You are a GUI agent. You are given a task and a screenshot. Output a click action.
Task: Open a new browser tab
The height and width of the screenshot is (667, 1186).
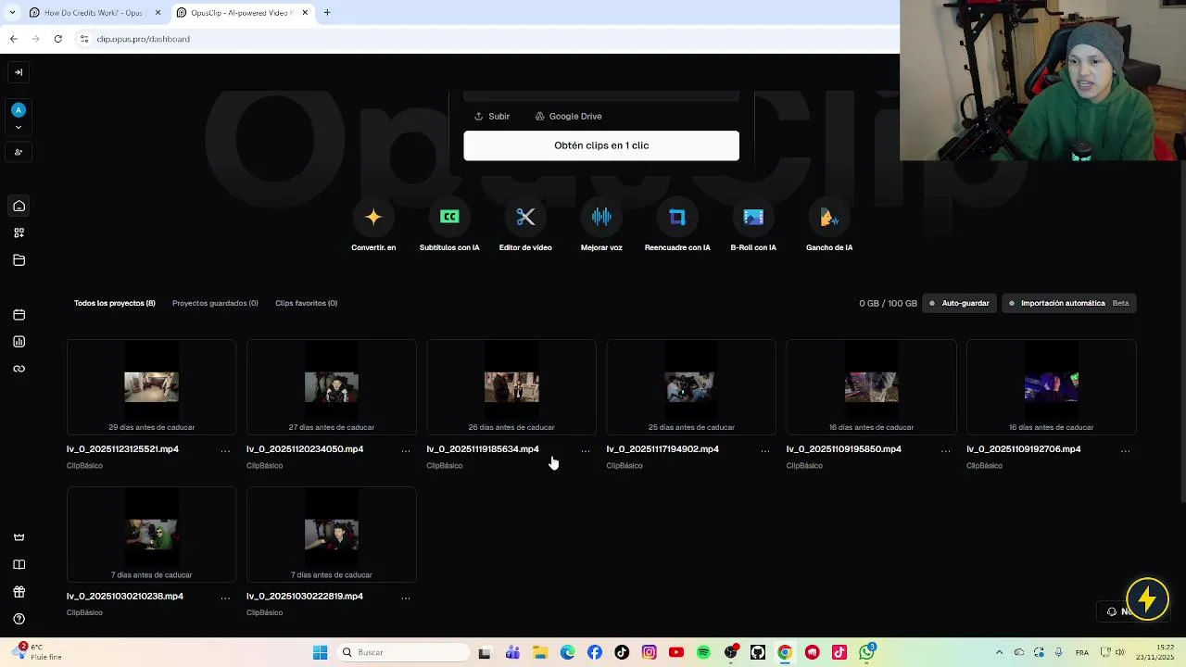(x=327, y=13)
